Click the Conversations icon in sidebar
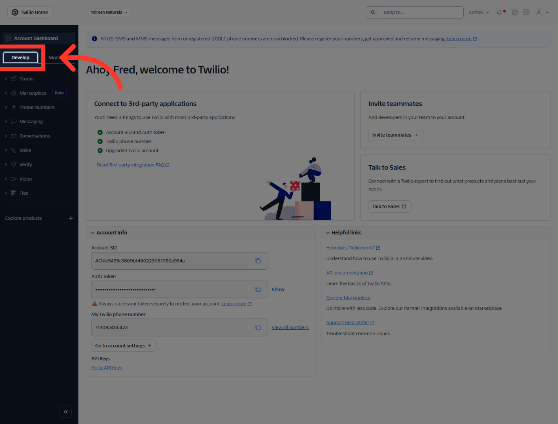The width and height of the screenshot is (558, 424). [14, 136]
